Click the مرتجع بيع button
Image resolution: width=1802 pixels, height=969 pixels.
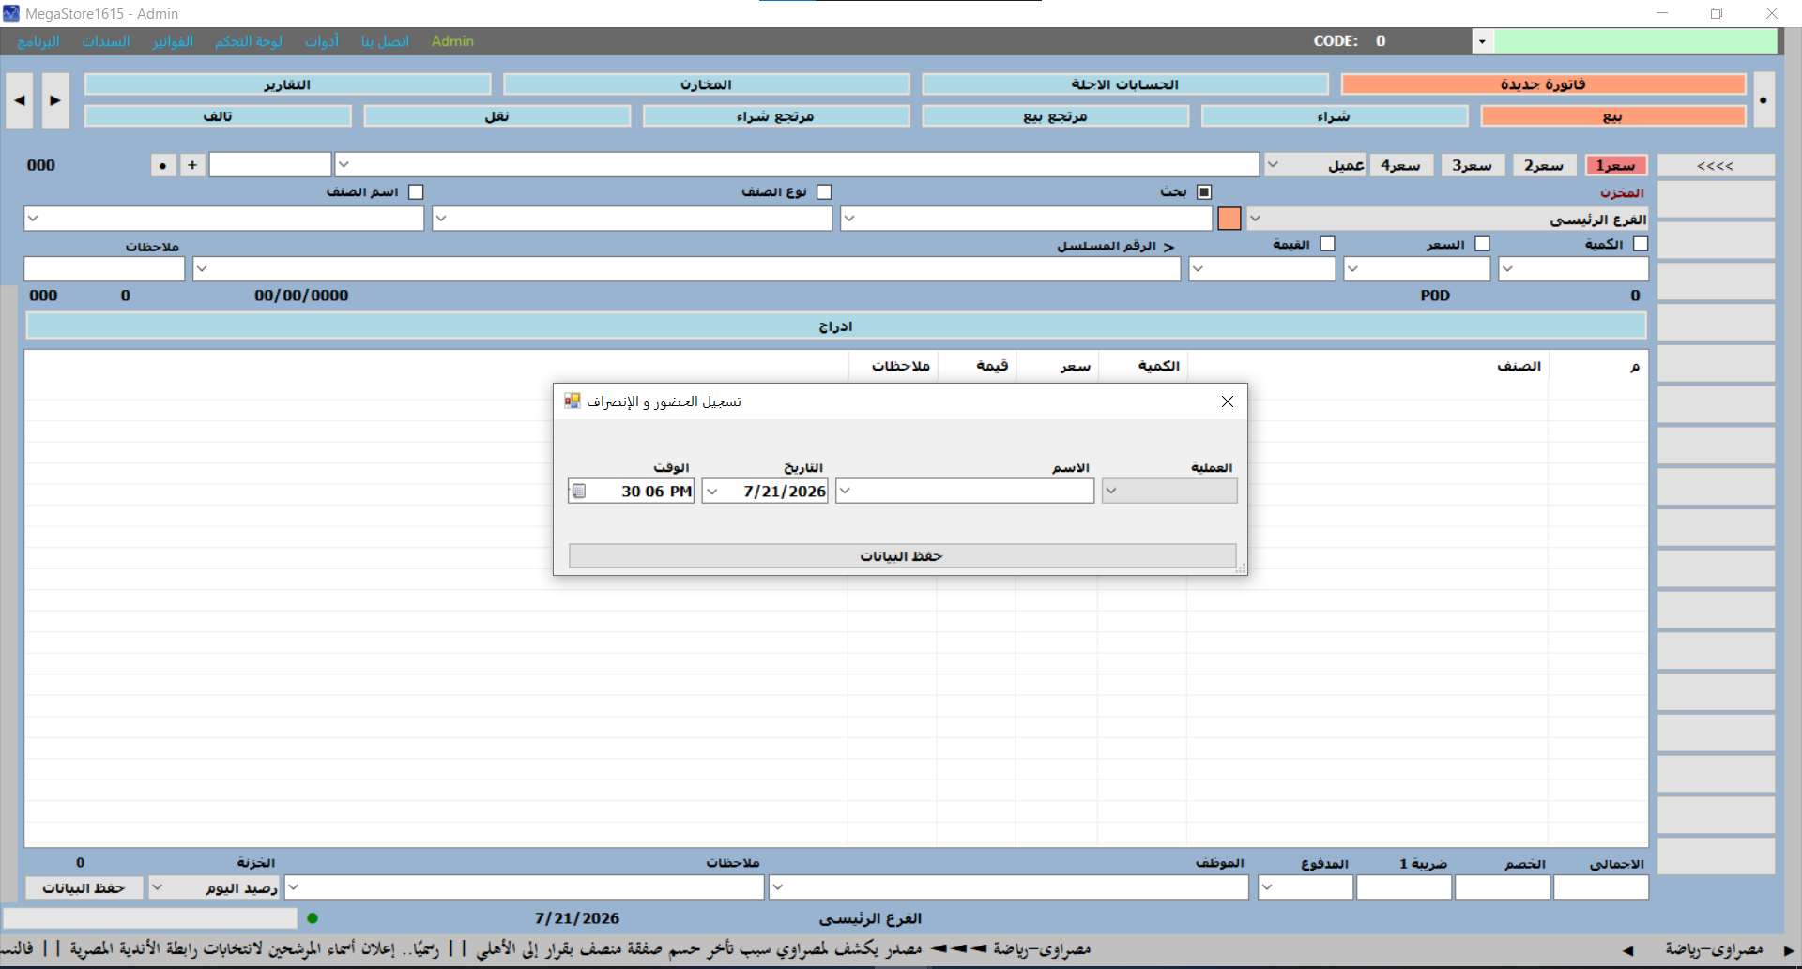pos(1055,116)
